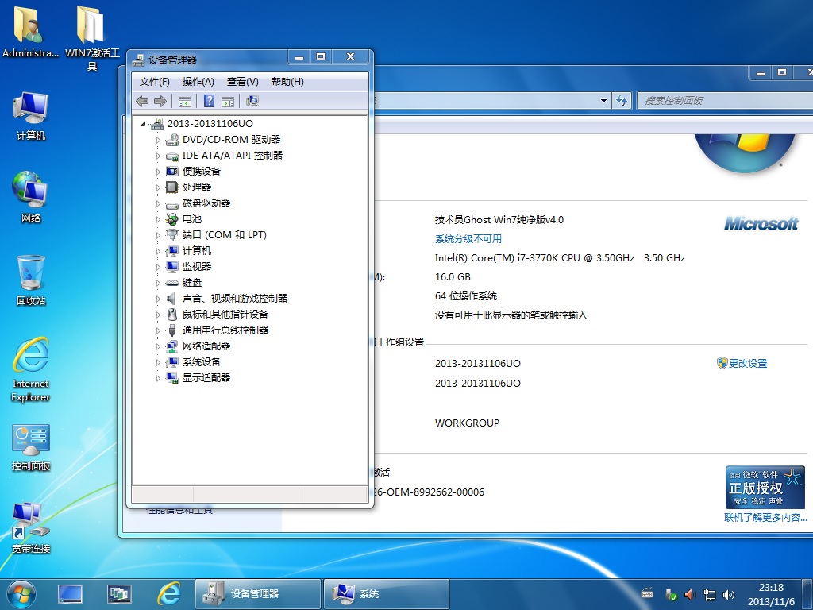Open the Control Panel address bar dropdown
The height and width of the screenshot is (610, 813).
(x=603, y=101)
